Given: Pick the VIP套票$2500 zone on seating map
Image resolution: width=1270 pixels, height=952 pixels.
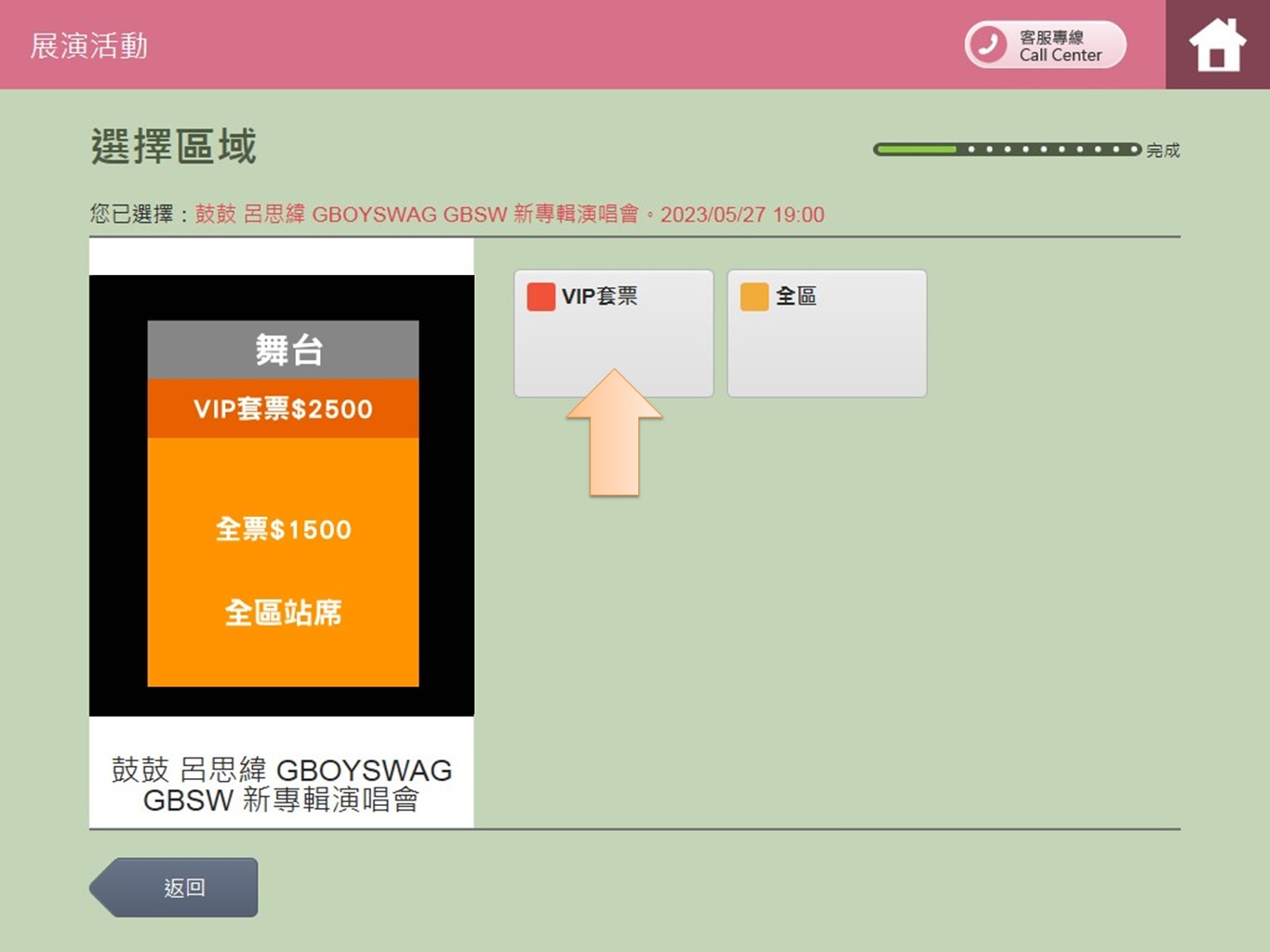Looking at the screenshot, I should pos(283,409).
